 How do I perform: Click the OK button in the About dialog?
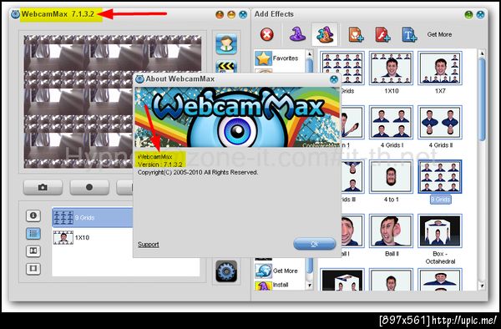315,244
